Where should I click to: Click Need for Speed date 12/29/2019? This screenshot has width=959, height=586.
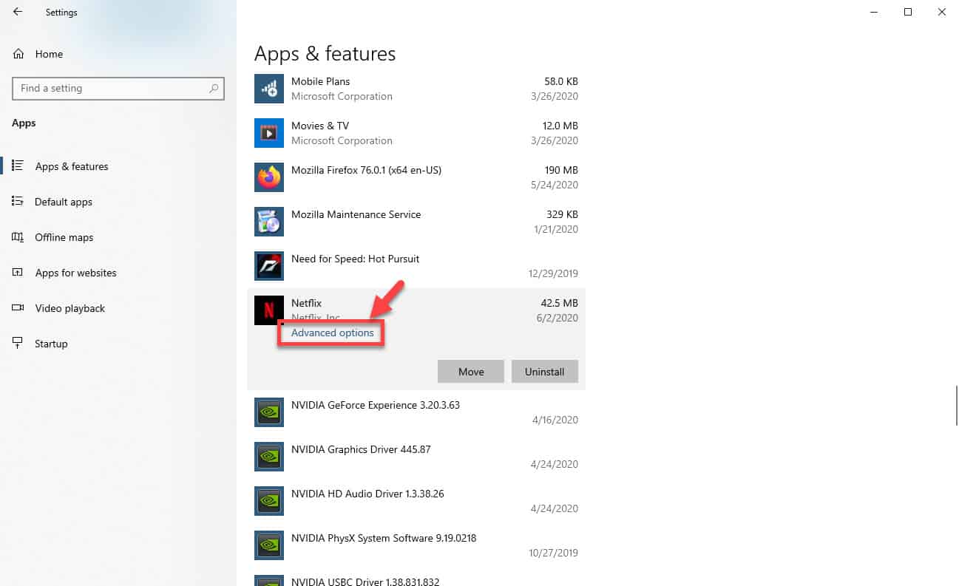(553, 273)
